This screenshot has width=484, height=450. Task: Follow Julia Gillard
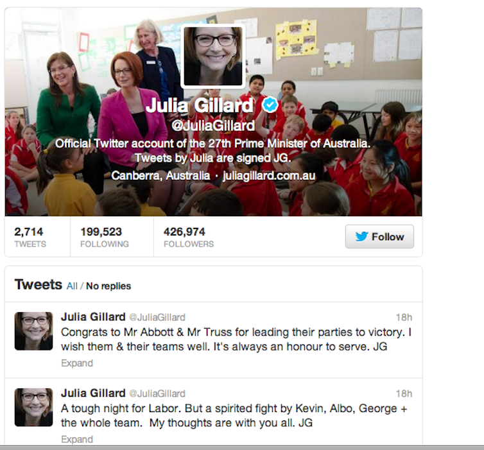point(379,236)
